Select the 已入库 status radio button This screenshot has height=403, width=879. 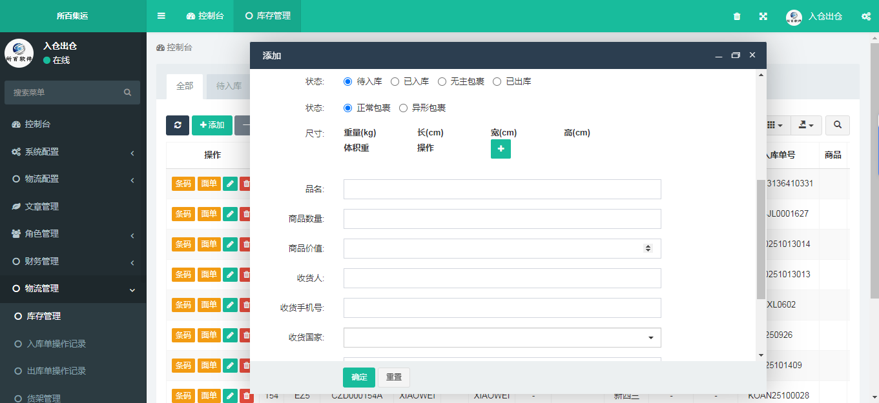[x=395, y=82]
